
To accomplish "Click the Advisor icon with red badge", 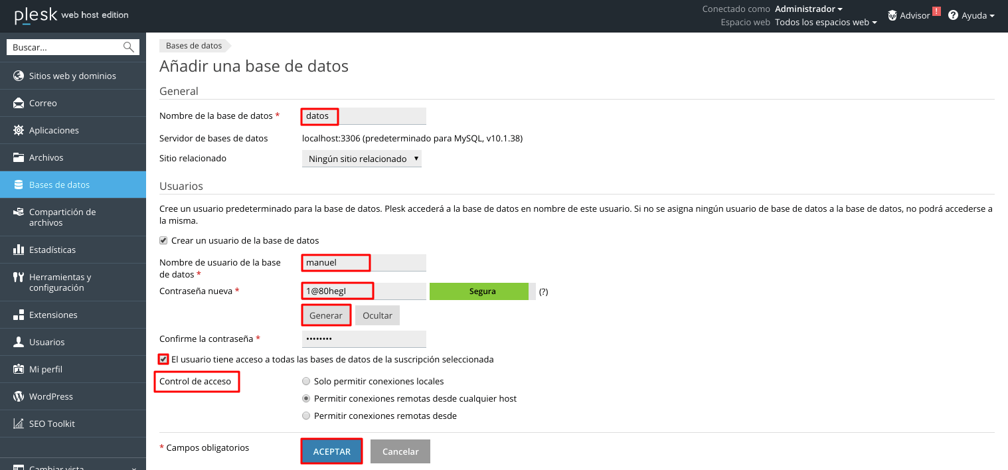I will point(894,15).
